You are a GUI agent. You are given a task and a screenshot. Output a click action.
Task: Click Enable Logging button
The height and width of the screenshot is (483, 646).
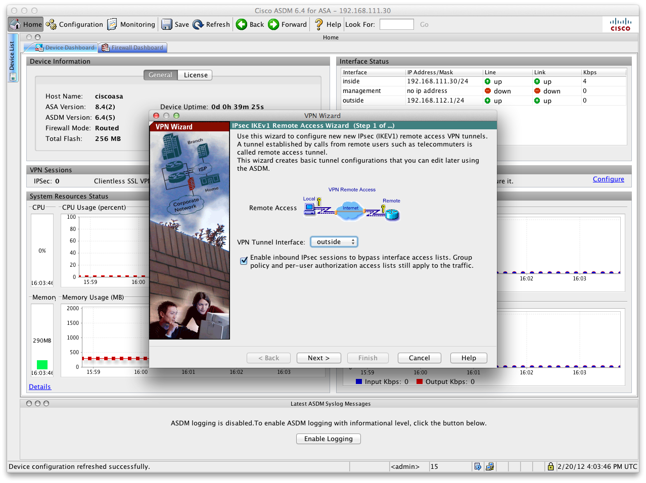tap(329, 439)
